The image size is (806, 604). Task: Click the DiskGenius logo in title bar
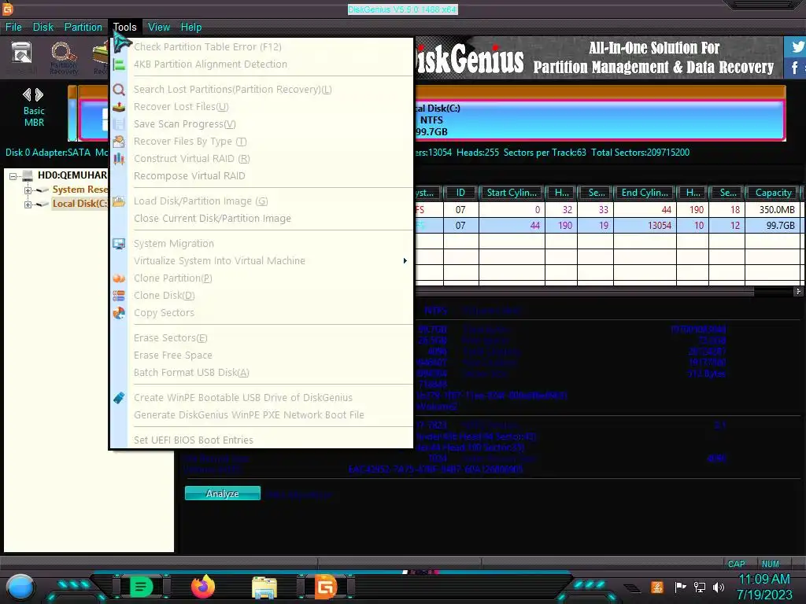[x=7, y=8]
